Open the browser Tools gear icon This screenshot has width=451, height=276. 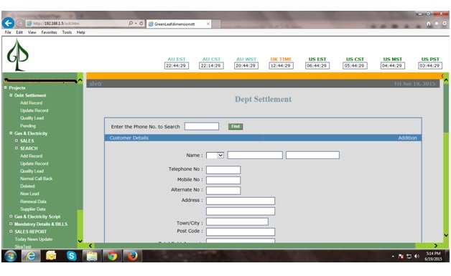click(x=445, y=24)
